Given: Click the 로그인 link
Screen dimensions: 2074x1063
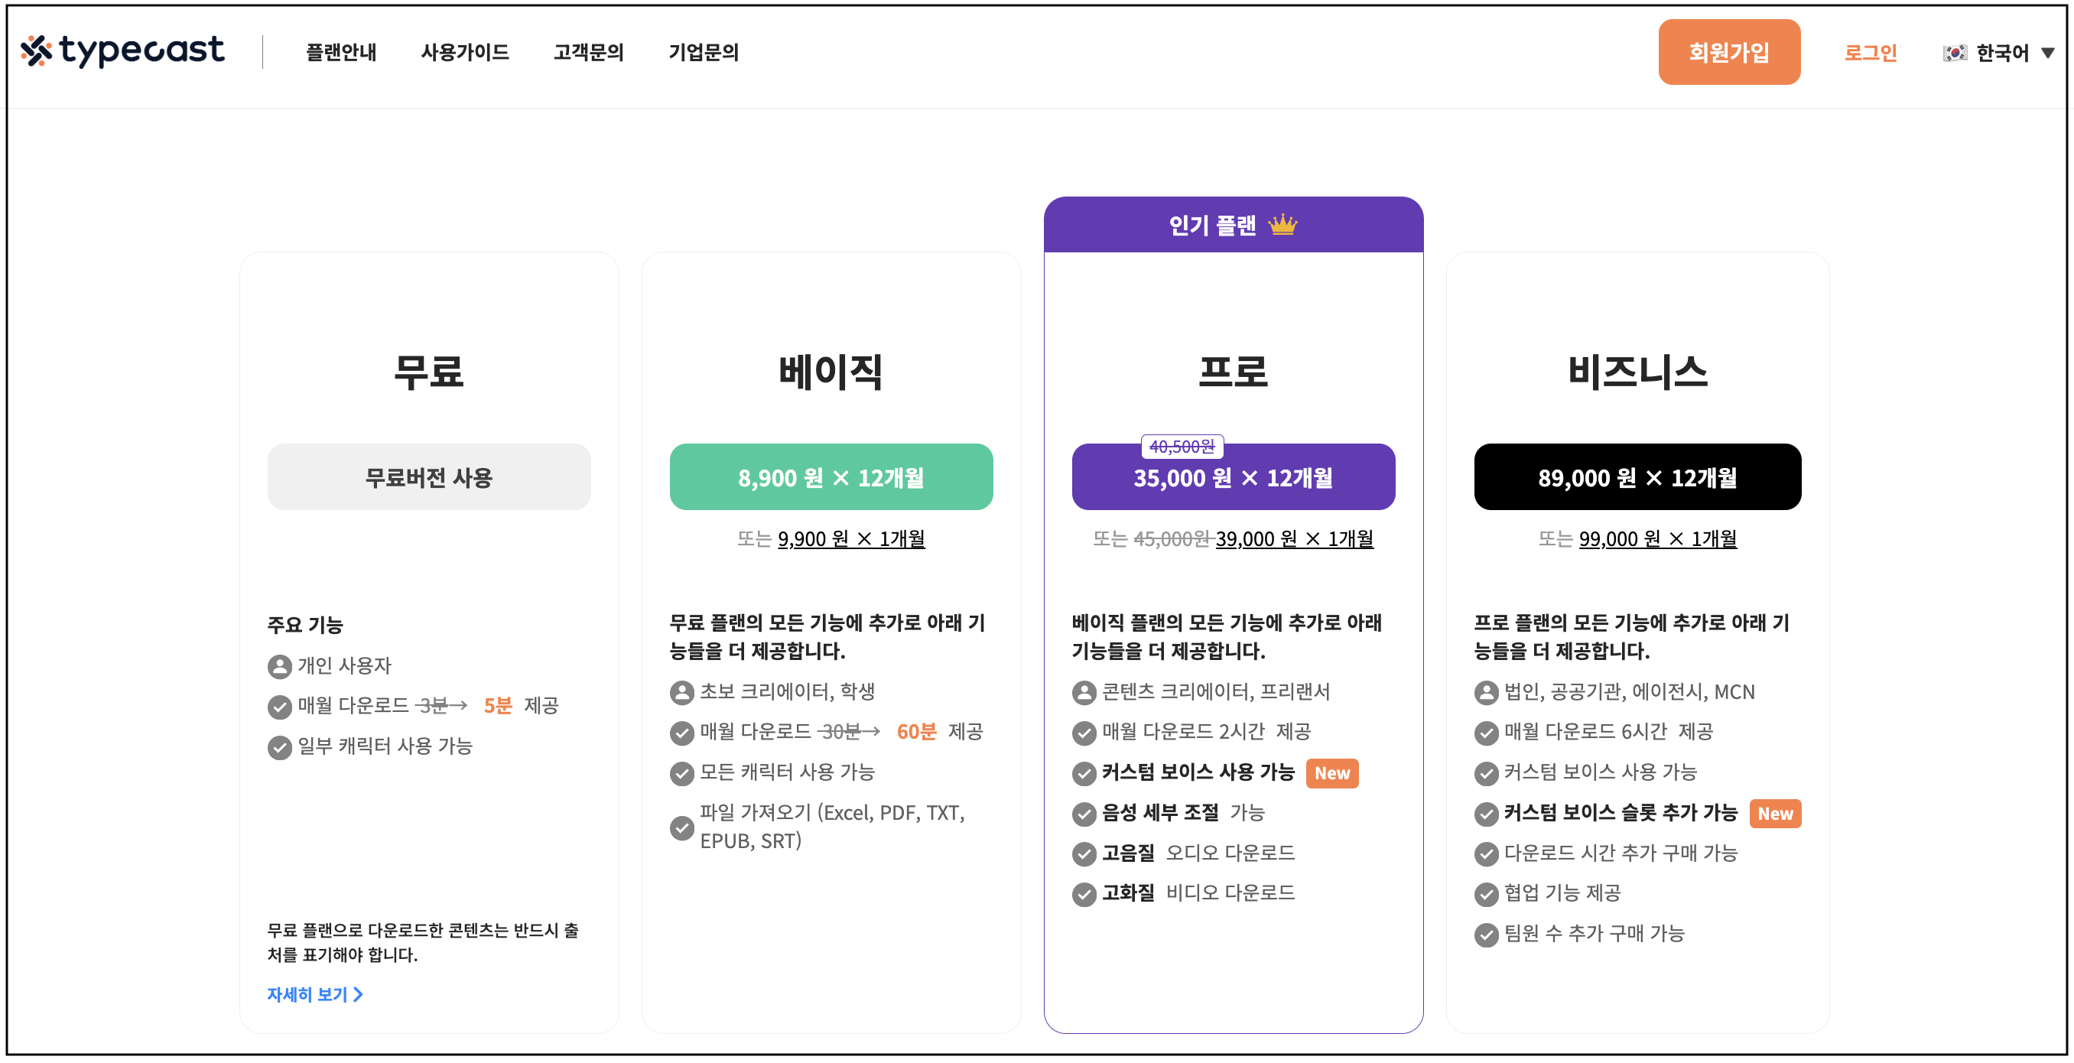Looking at the screenshot, I should point(1870,52).
